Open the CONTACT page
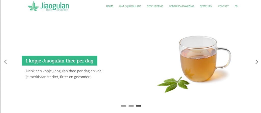 coord(223,6)
